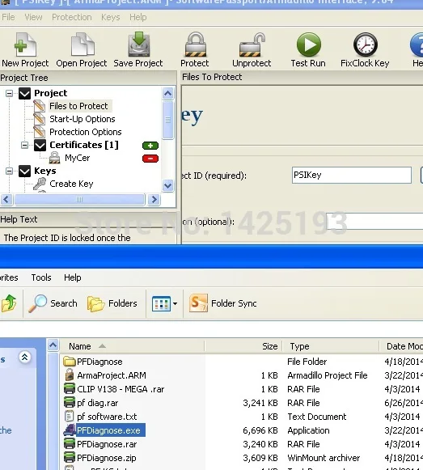Select the pf diag.rar archive icon
This screenshot has width=423, height=470.
(x=70, y=403)
